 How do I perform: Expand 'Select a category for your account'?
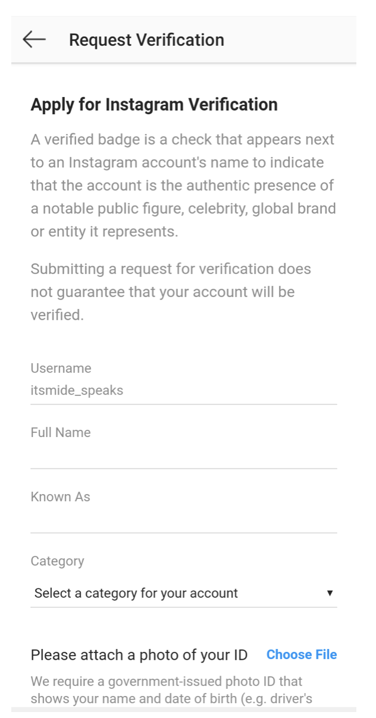pyautogui.click(x=178, y=593)
